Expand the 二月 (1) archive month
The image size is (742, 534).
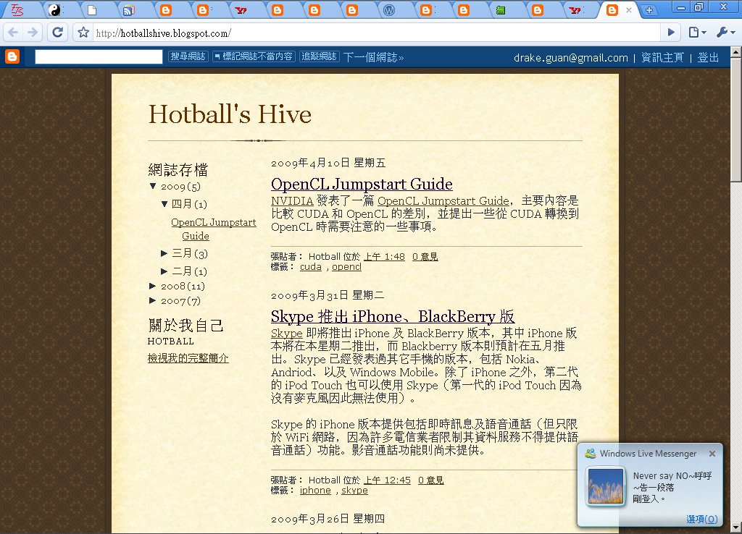pyautogui.click(x=164, y=271)
